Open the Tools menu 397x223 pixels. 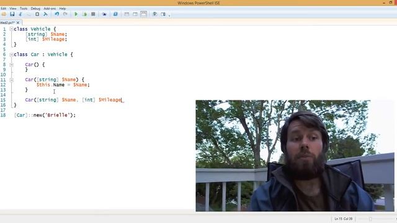[x=24, y=9]
